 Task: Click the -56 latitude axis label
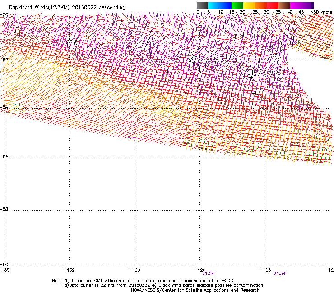point(4,156)
